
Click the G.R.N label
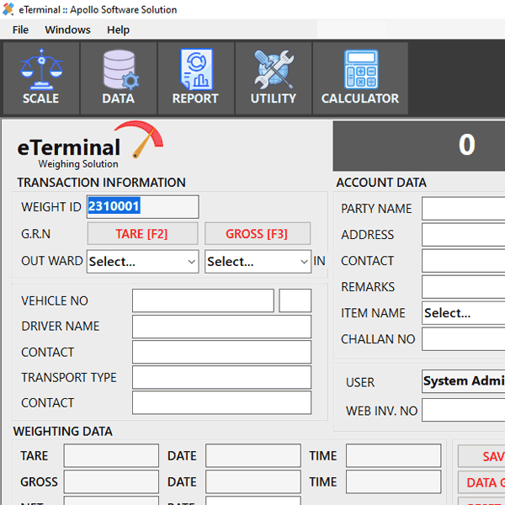point(35,234)
